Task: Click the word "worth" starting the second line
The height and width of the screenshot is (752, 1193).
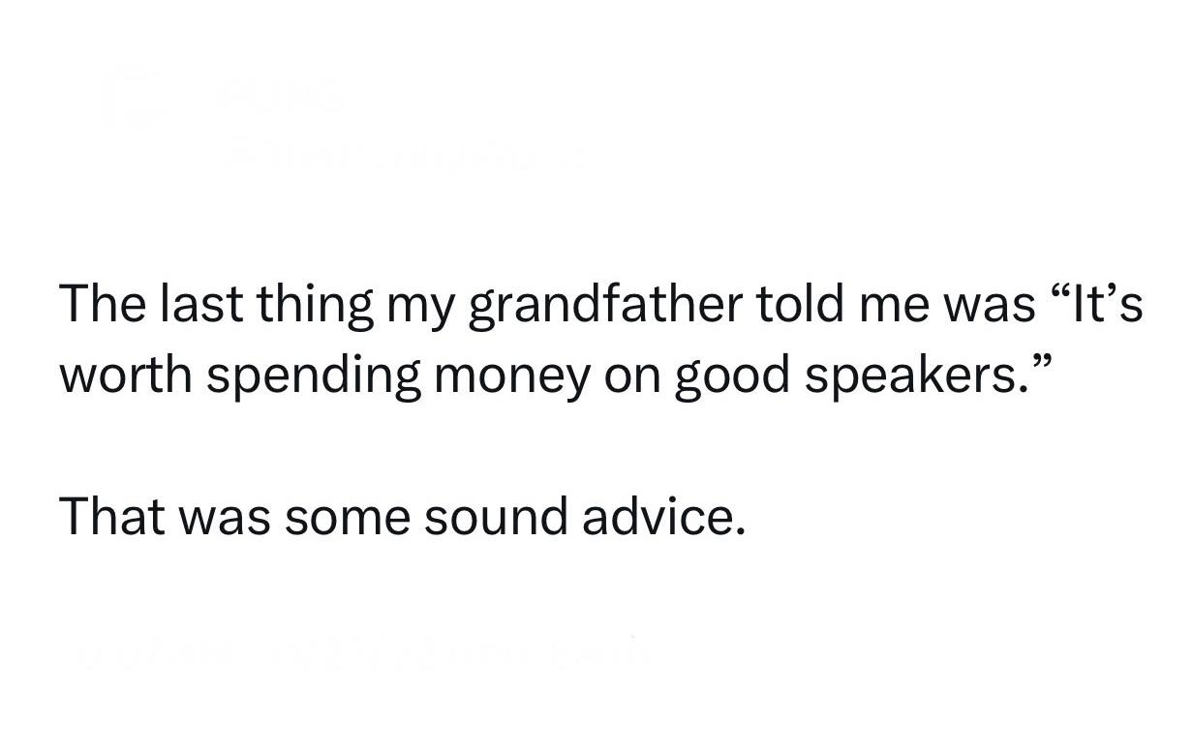Action: (x=124, y=376)
